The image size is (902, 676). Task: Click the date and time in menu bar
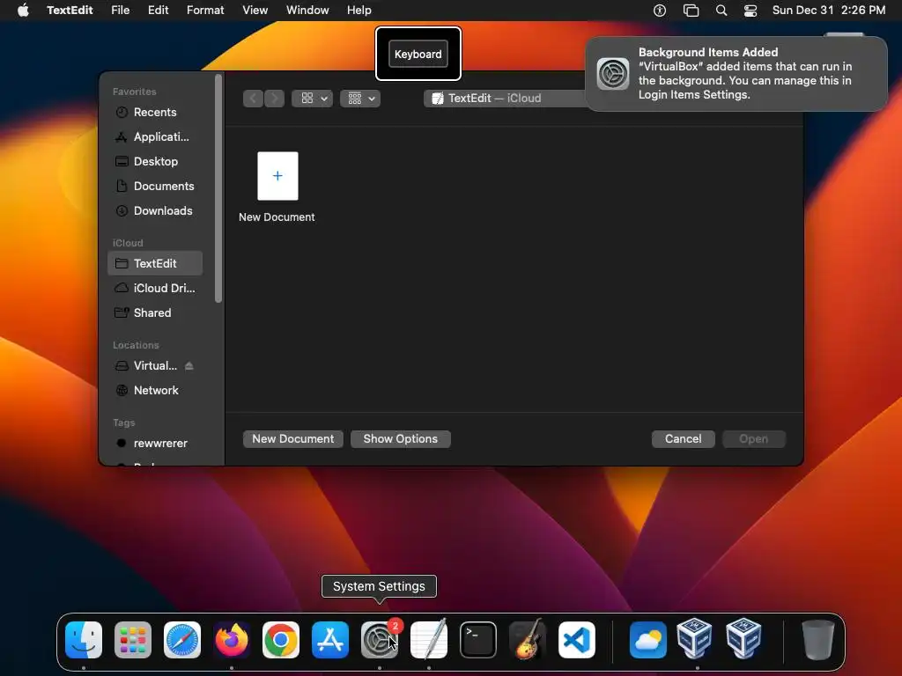(x=828, y=10)
